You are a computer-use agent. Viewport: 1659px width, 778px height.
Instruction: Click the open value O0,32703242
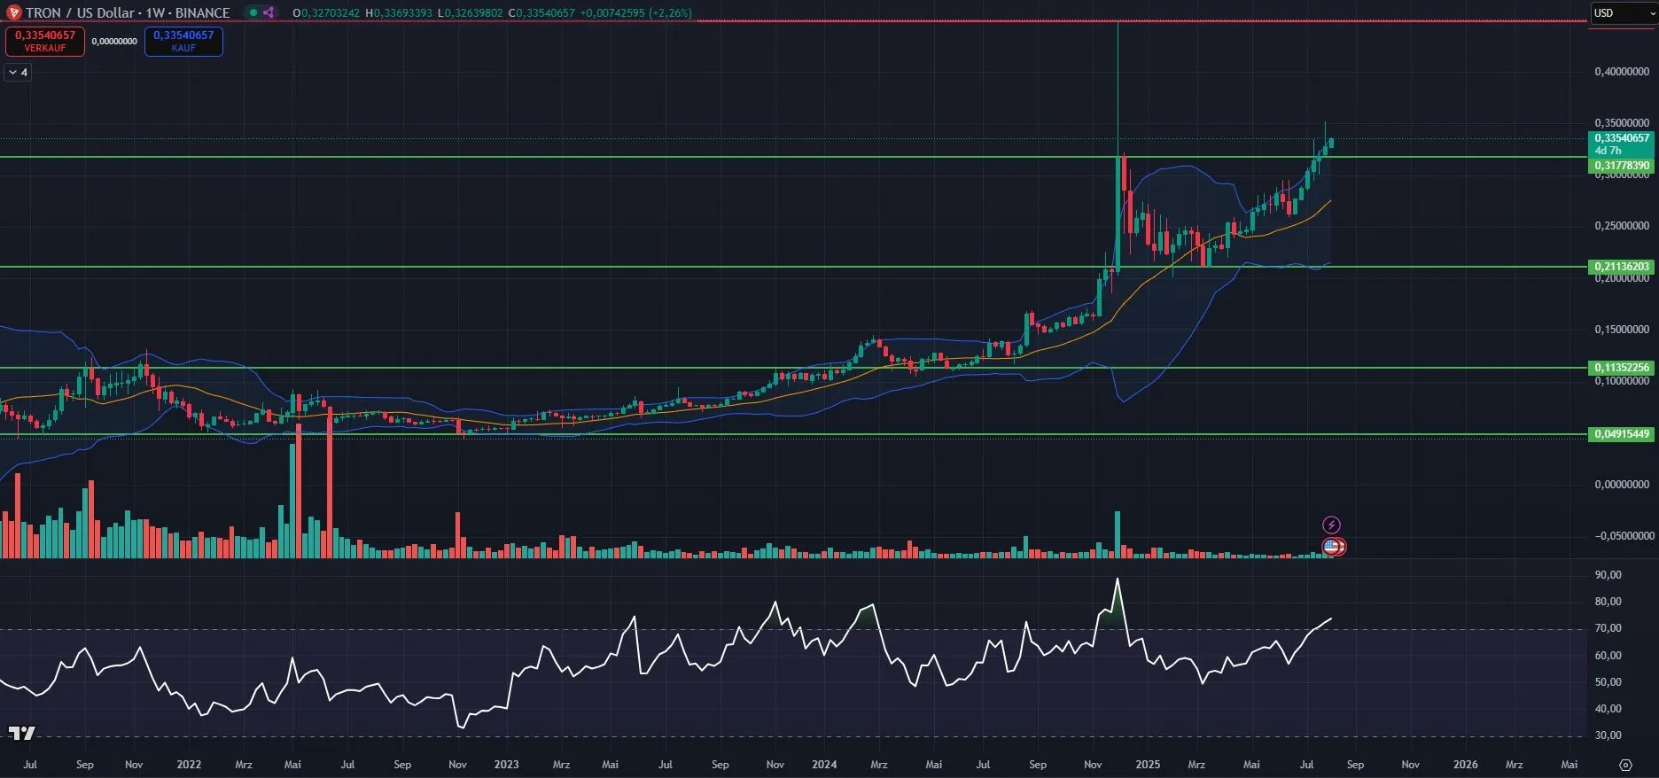326,13
